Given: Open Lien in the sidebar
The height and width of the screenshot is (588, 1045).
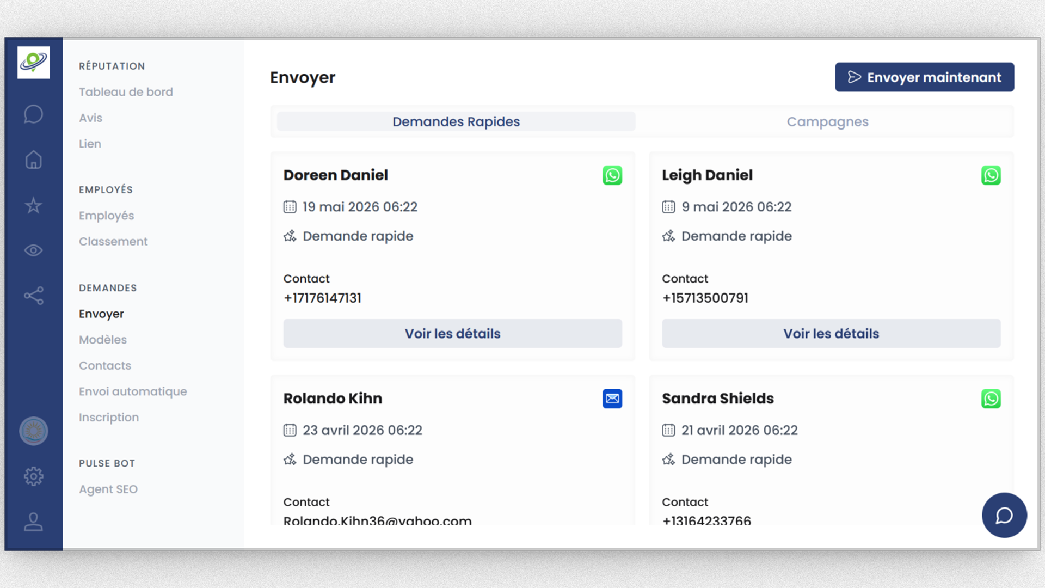Looking at the screenshot, I should pyautogui.click(x=90, y=144).
